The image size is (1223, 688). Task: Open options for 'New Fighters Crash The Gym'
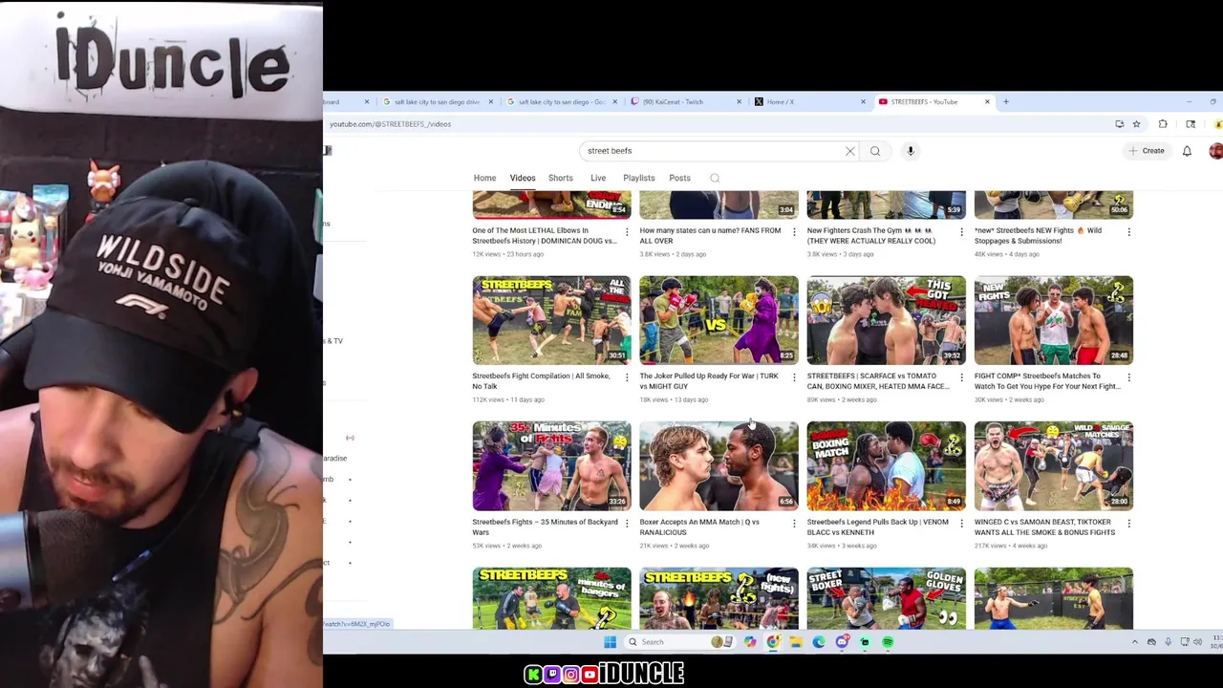click(x=961, y=231)
